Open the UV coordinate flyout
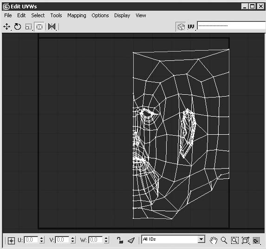 (191, 26)
